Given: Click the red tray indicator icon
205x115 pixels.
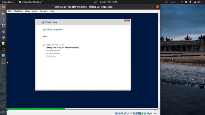Looking at the screenshot, I should point(167,2).
